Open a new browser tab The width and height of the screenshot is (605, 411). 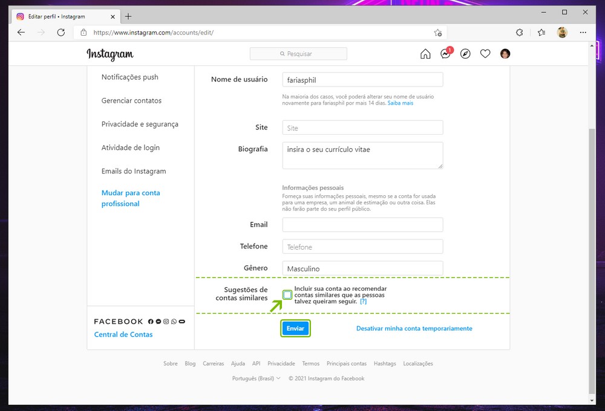[x=128, y=16]
